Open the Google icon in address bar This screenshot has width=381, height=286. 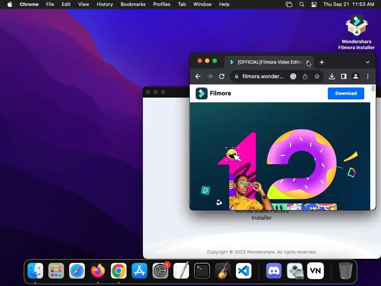click(x=293, y=76)
